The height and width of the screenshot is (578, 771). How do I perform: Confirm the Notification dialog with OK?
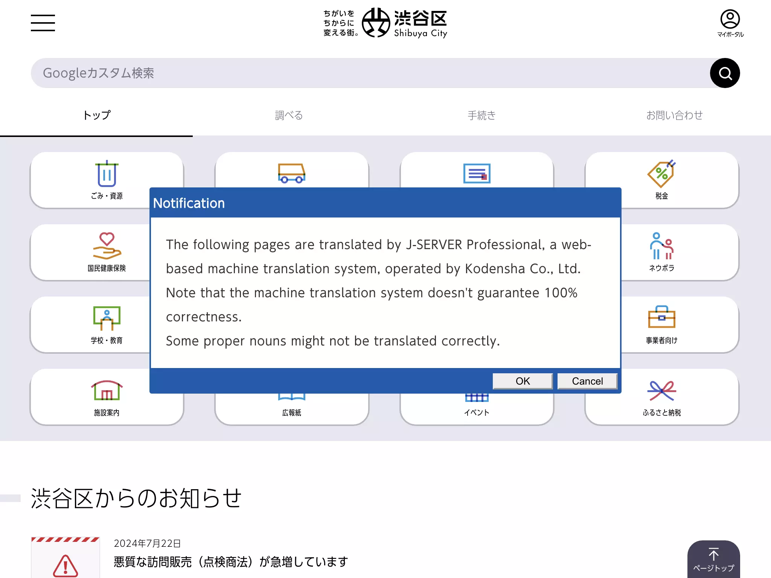click(523, 381)
